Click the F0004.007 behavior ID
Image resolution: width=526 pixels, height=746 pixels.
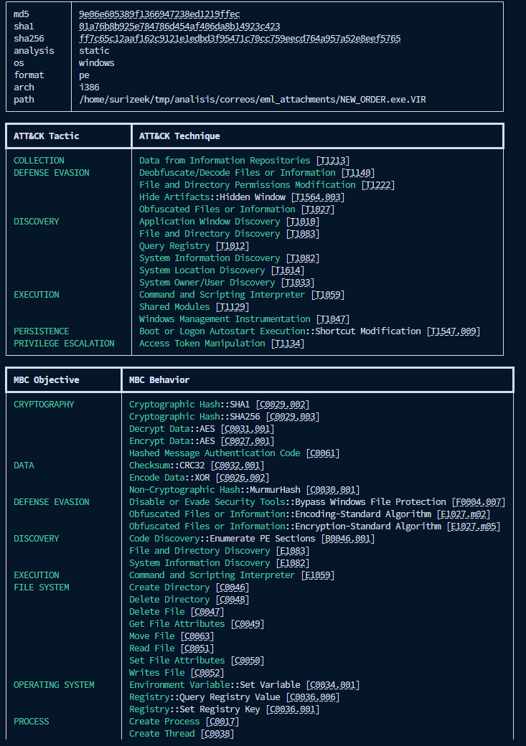coord(479,502)
